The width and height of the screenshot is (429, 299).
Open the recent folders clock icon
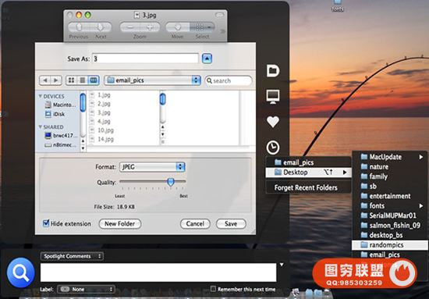click(x=273, y=148)
